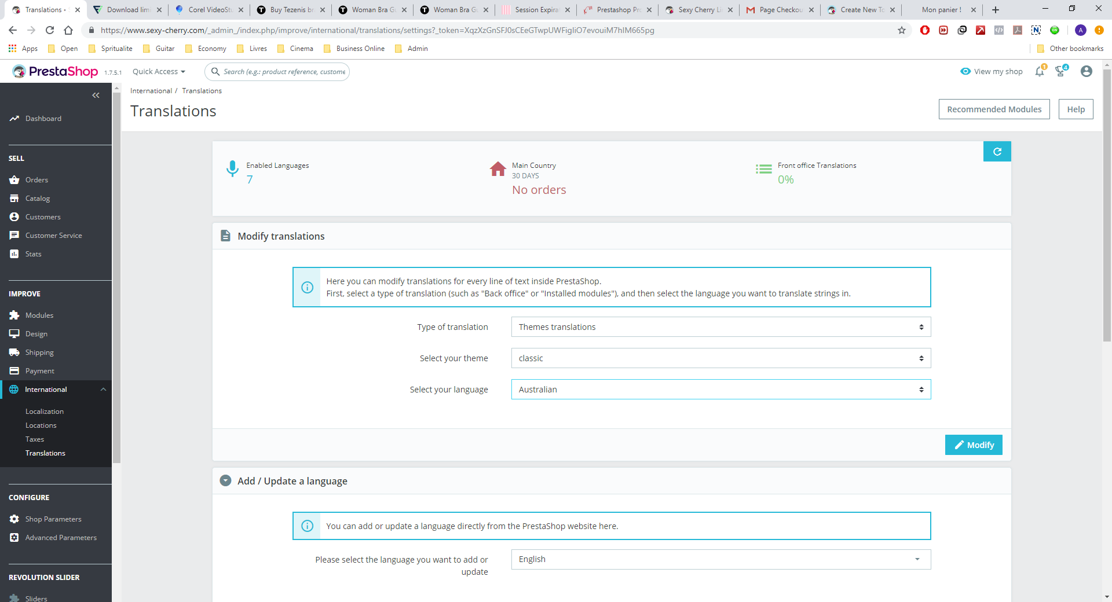Click Front office Translations list icon
Screen dimensions: 1112x602
[x=764, y=169]
